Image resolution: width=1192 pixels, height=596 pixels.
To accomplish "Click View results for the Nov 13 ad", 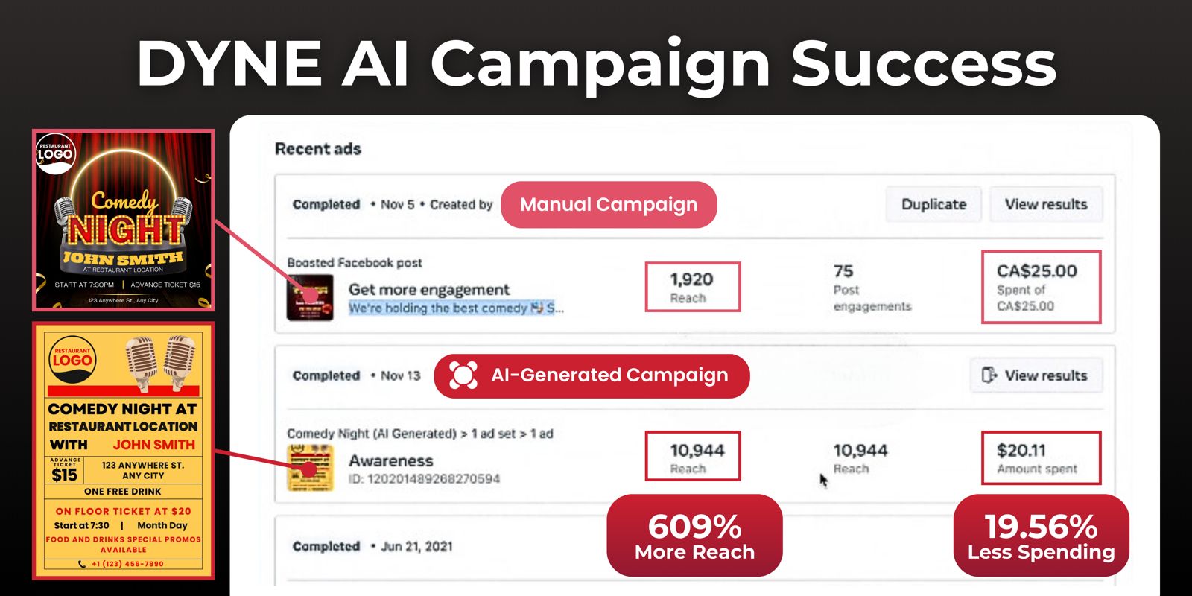I will point(1045,375).
